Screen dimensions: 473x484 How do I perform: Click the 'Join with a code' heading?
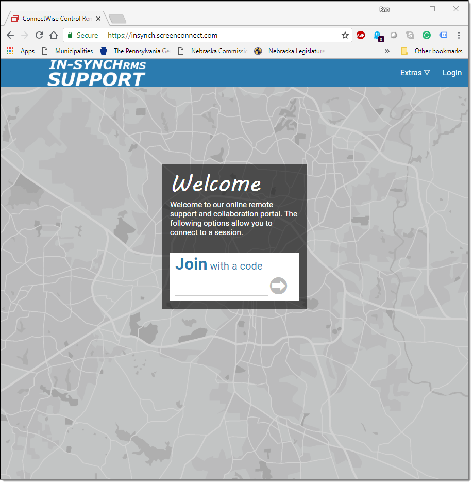[x=219, y=264]
